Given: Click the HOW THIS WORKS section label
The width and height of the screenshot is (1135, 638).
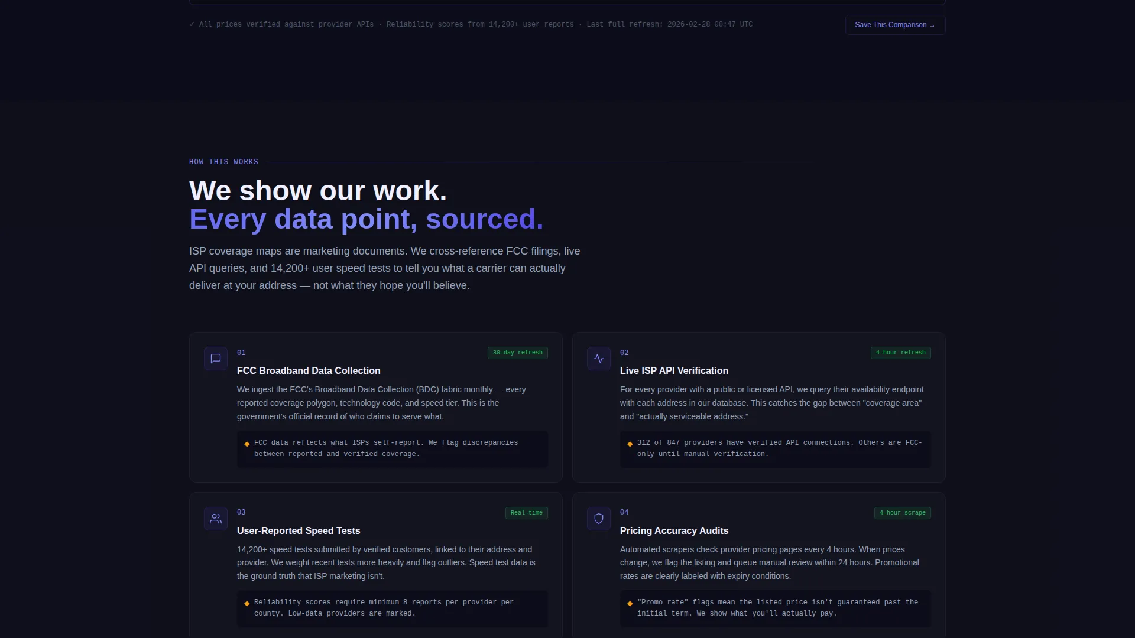Looking at the screenshot, I should [x=223, y=162].
